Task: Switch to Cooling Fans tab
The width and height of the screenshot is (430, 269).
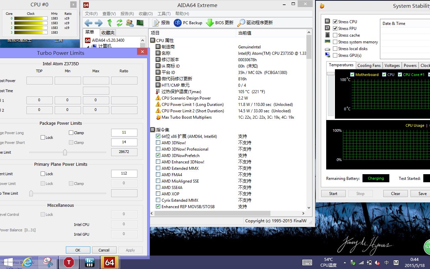Action: tap(369, 66)
